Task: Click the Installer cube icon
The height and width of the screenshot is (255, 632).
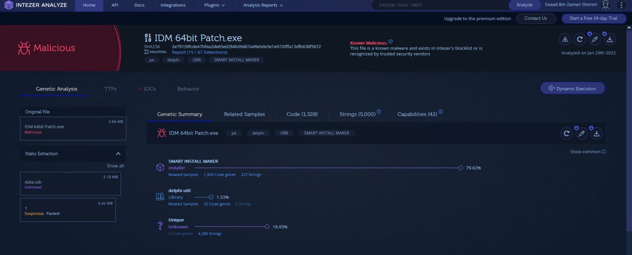Action: [x=160, y=167]
